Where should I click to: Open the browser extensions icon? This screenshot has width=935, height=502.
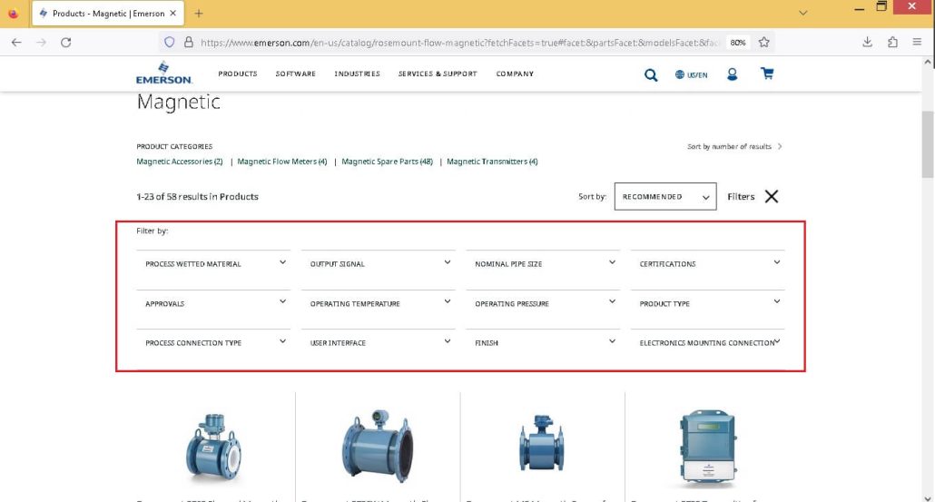click(892, 42)
